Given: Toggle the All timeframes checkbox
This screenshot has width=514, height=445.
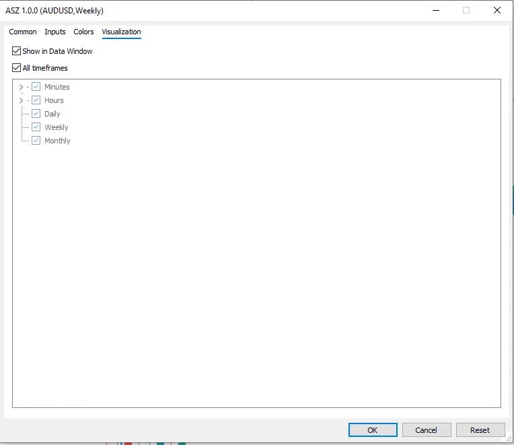Looking at the screenshot, I should (x=16, y=67).
